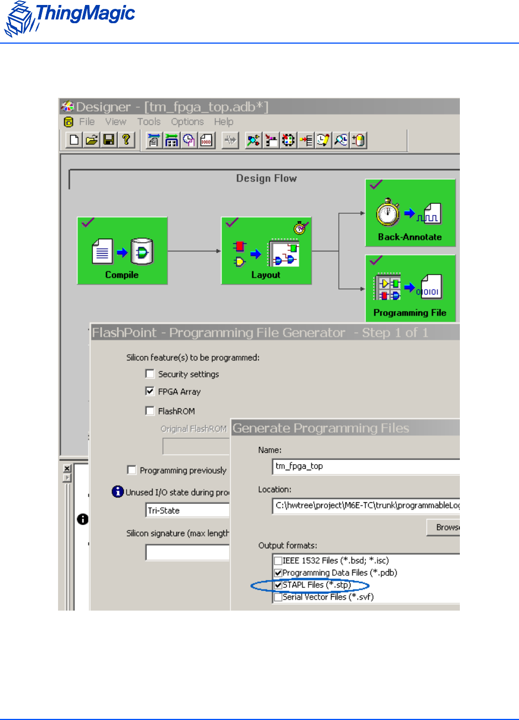Click the Layout toolbar icon
Screen dimensions: 519x720
point(171,140)
